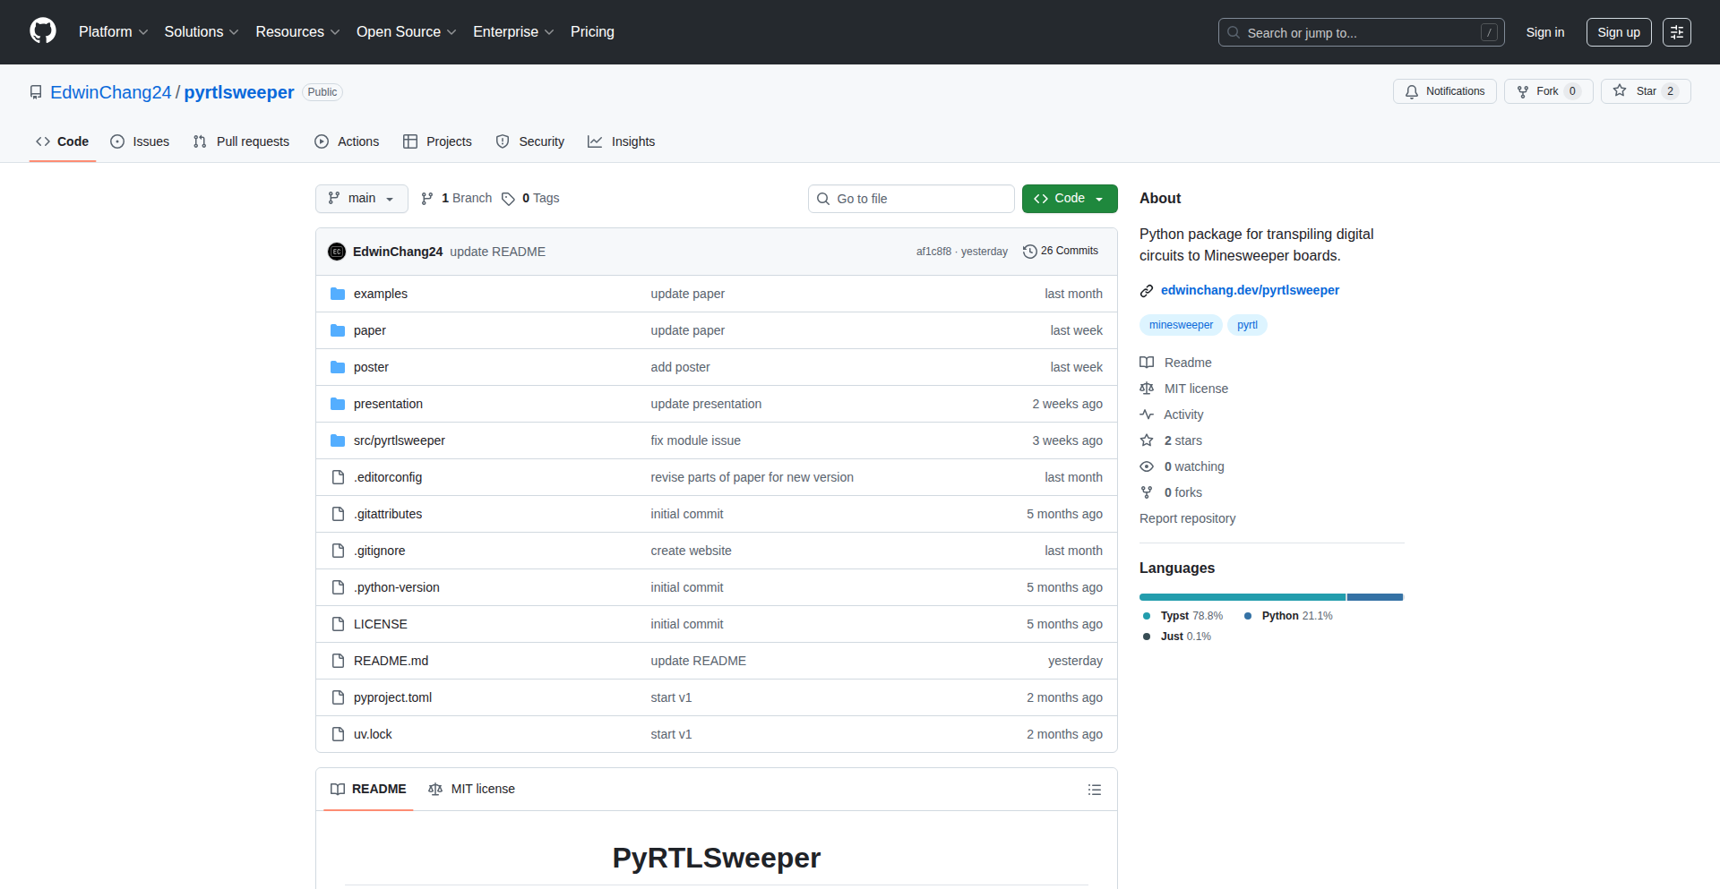Open the .python-version file
1720x889 pixels.
[x=396, y=587]
